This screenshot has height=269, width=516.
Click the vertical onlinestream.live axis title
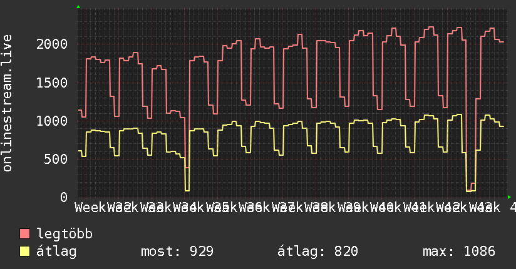click(x=7, y=103)
